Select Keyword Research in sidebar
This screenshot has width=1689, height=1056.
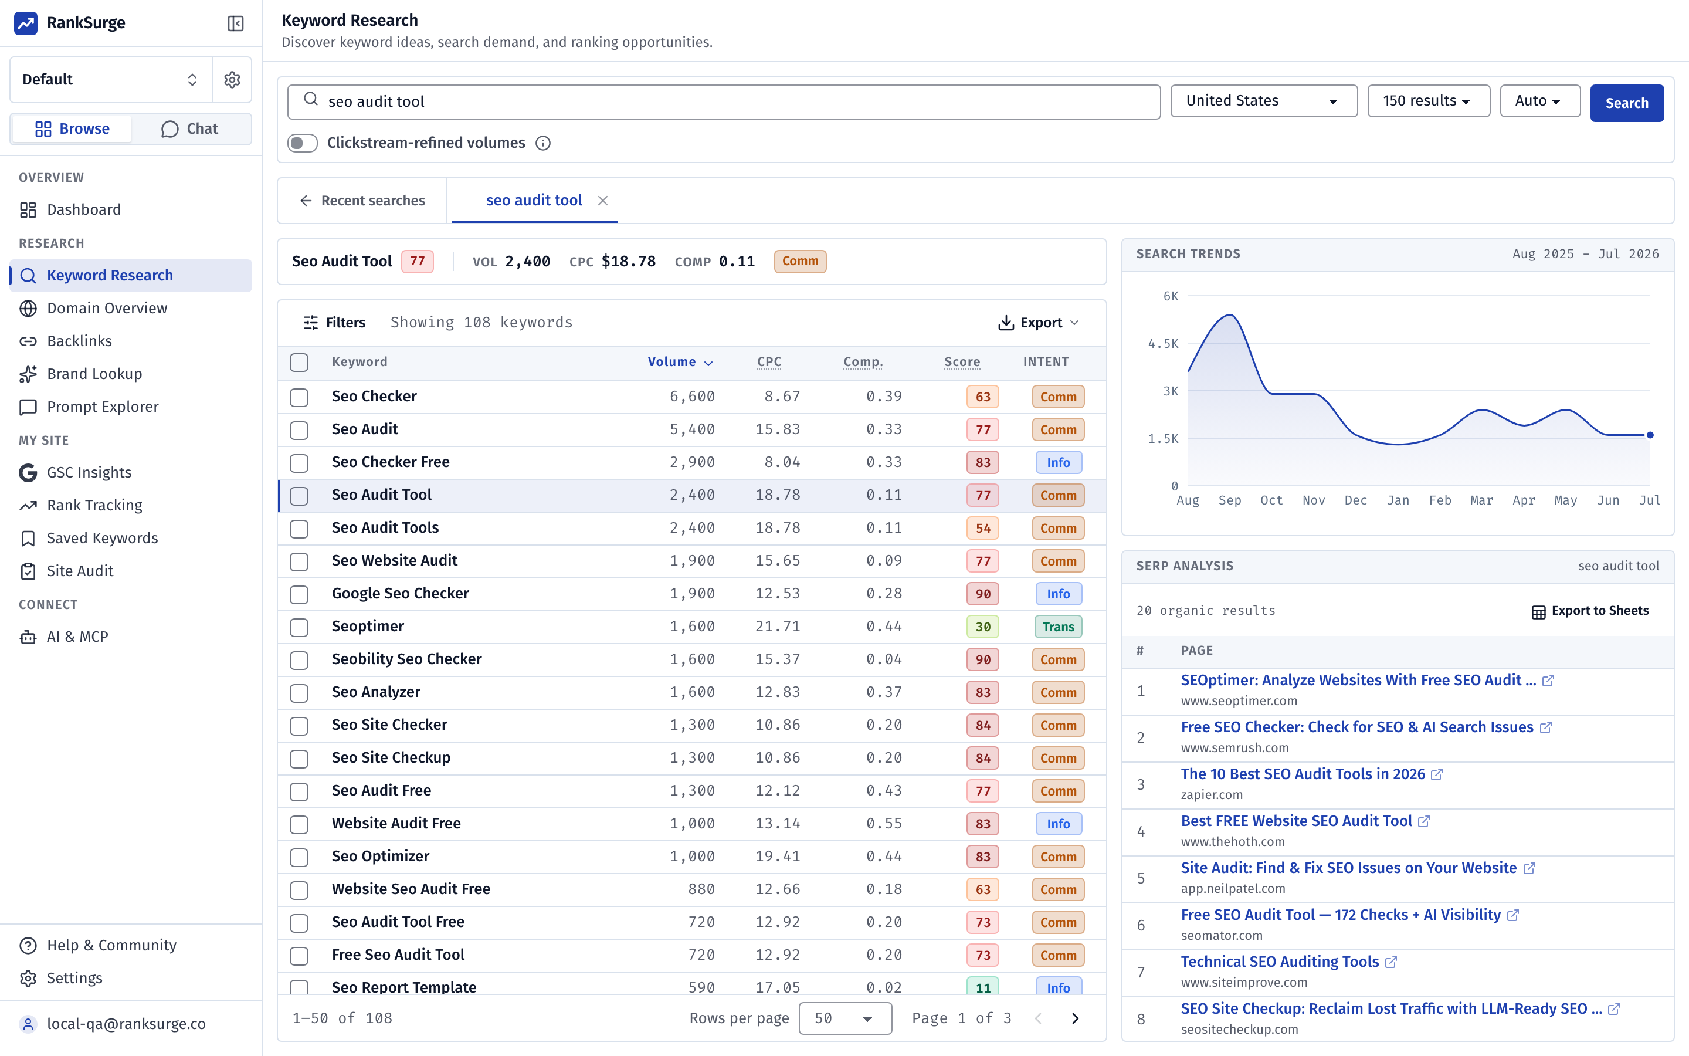pyautogui.click(x=131, y=275)
